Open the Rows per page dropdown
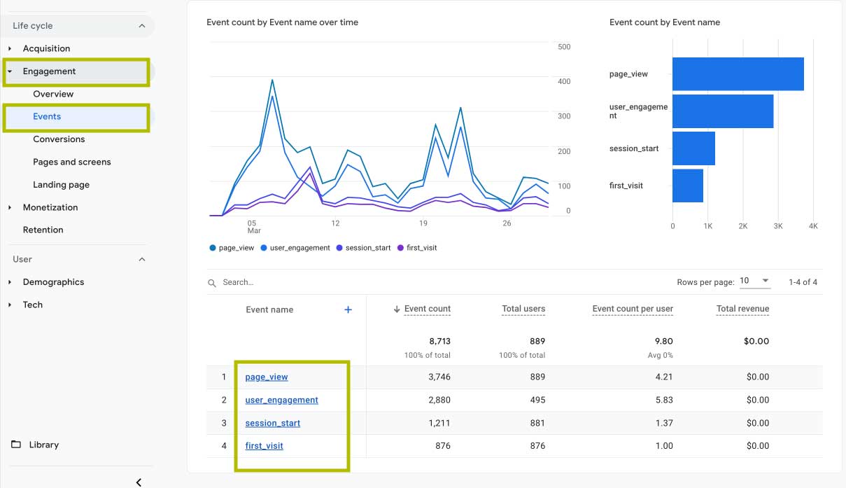The image size is (846, 488). 755,281
